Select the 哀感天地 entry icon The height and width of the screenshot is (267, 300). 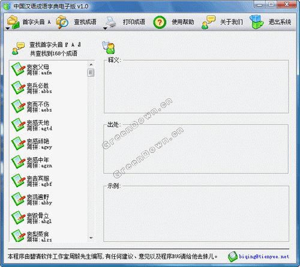click(x=18, y=125)
